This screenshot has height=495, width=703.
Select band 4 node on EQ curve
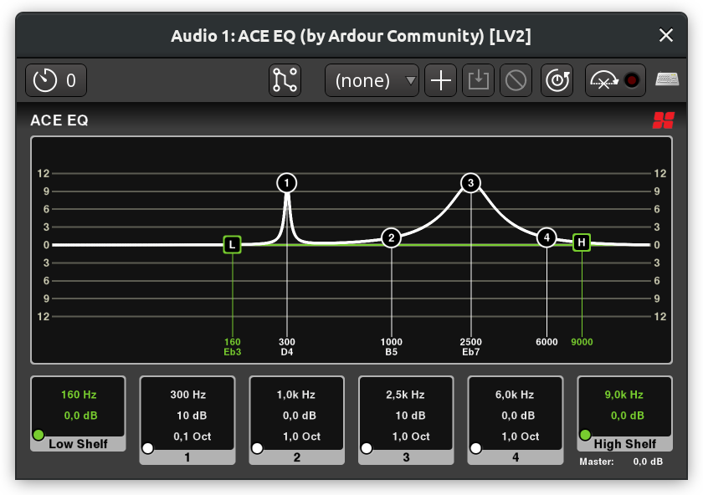pyautogui.click(x=546, y=237)
